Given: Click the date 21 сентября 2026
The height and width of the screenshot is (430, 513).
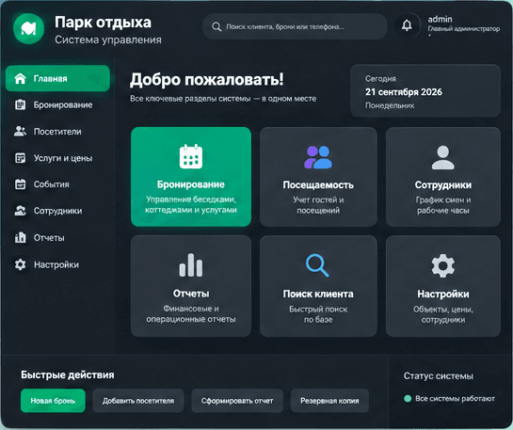Looking at the screenshot, I should [x=404, y=92].
